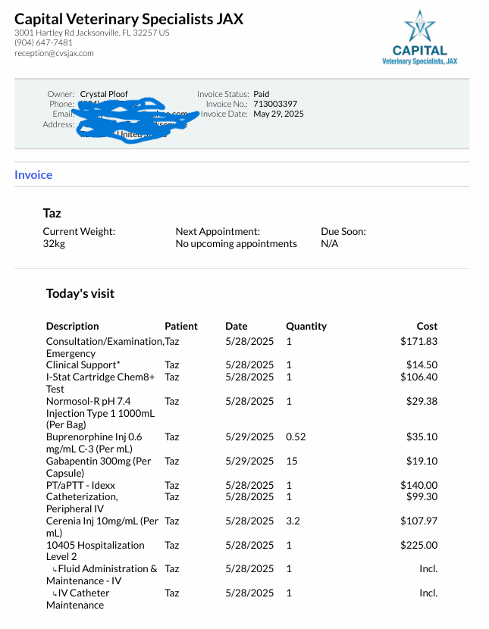Image resolution: width=489 pixels, height=629 pixels.
Task: Click the No upcoming appointments text
Action: [236, 243]
